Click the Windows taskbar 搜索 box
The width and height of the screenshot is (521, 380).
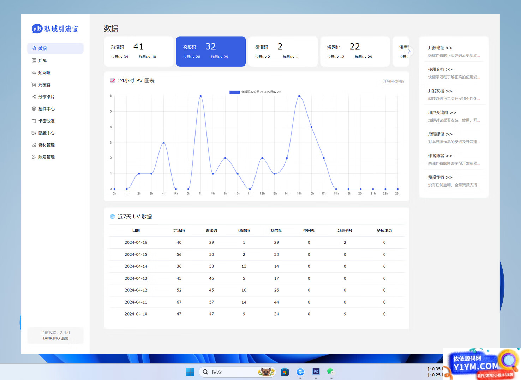[237, 372]
